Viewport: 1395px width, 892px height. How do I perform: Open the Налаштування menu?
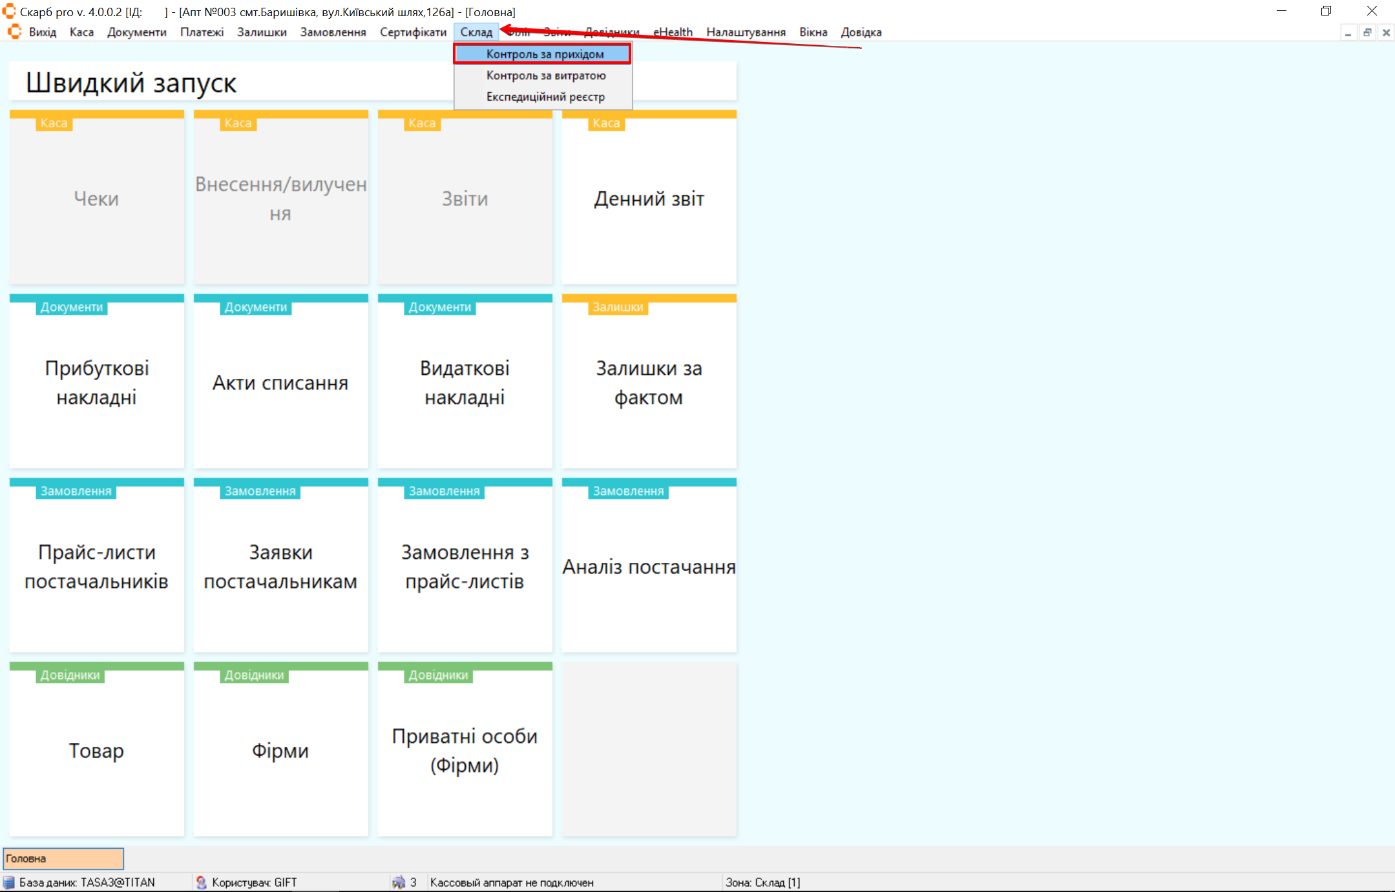pos(745,32)
